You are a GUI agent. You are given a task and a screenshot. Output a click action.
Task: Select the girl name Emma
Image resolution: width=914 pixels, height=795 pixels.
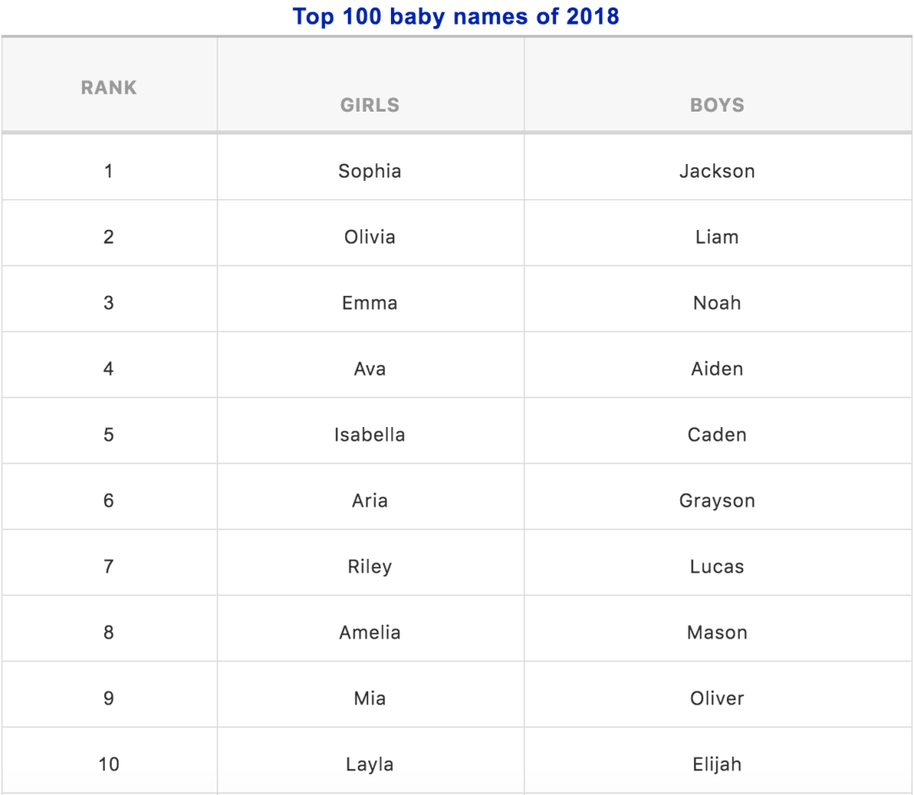coord(370,302)
